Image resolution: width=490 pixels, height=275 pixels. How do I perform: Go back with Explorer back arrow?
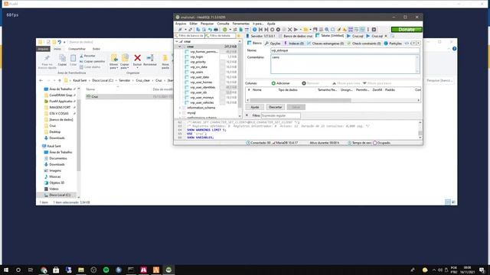[x=41, y=80]
